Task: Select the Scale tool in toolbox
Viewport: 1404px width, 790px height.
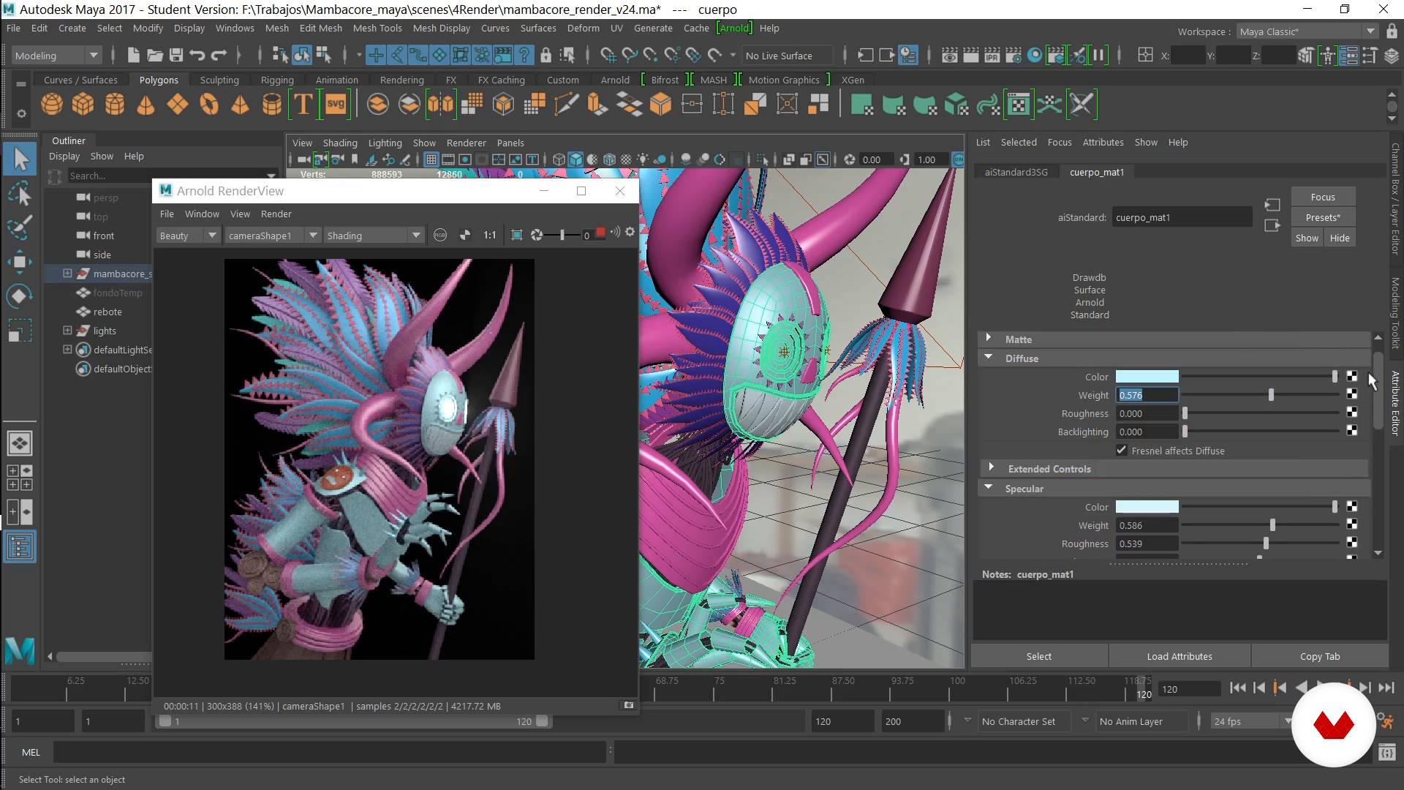Action: (x=20, y=331)
